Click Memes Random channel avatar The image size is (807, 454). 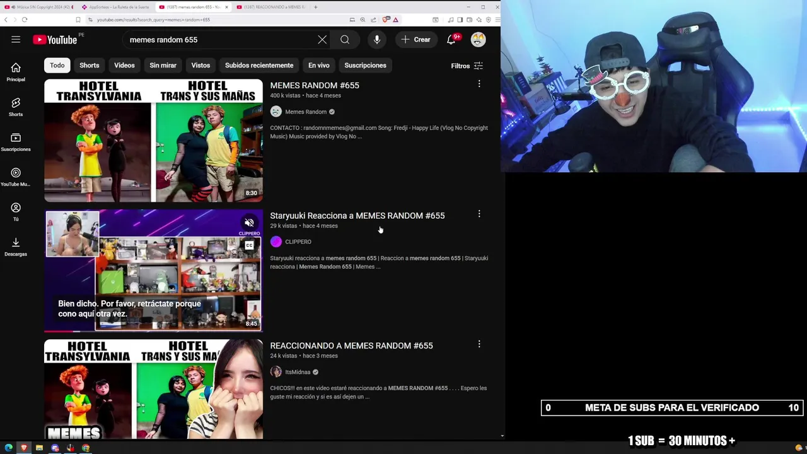[276, 112]
